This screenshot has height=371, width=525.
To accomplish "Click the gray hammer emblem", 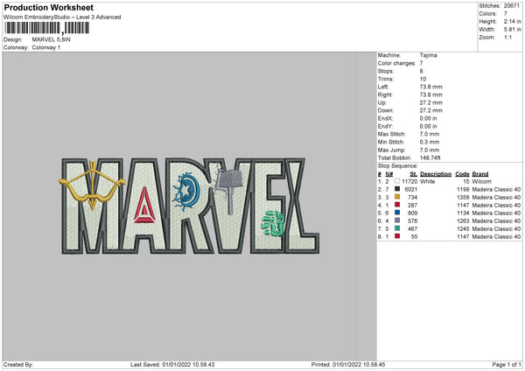I will (x=228, y=192).
